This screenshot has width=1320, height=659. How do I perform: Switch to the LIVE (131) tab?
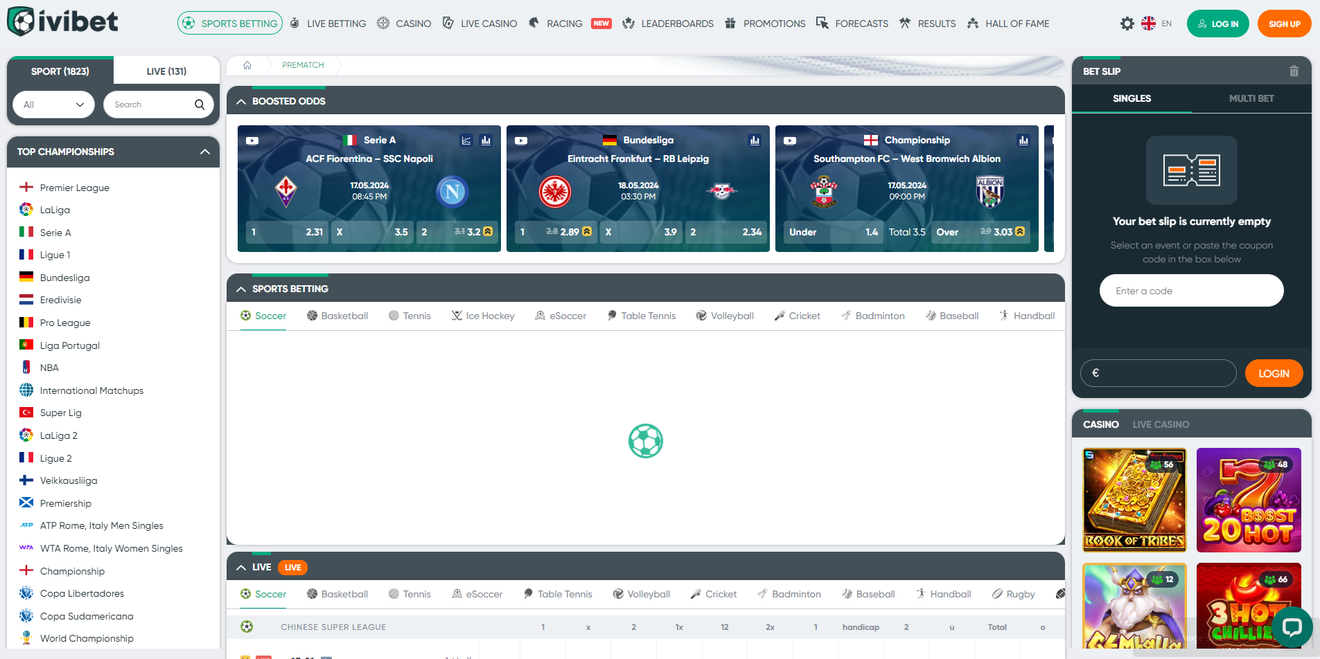pyautogui.click(x=166, y=71)
